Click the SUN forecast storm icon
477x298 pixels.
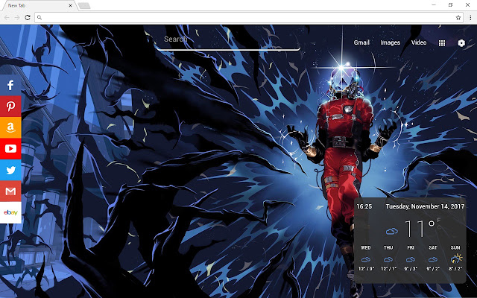pyautogui.click(x=455, y=259)
